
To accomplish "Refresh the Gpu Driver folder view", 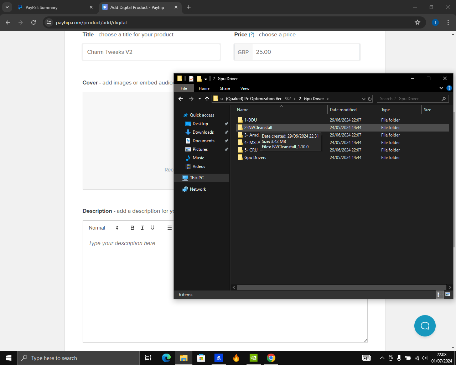I will click(x=370, y=99).
